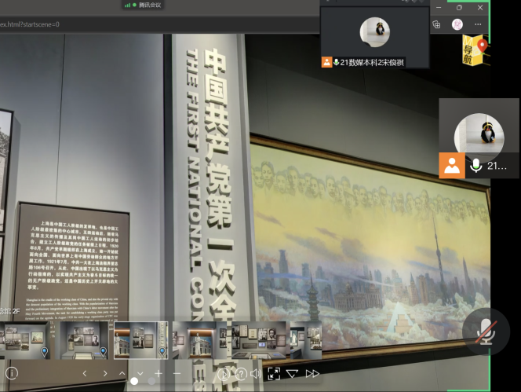The width and height of the screenshot is (521, 392).
Task: Expand the triangle dropdown in tour toolbar
Action: [292, 374]
